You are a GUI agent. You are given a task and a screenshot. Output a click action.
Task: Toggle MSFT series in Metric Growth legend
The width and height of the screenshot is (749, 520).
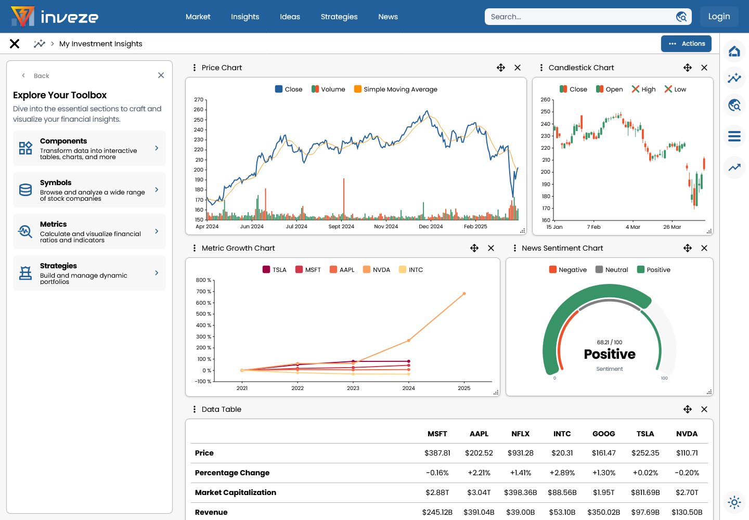coord(308,270)
